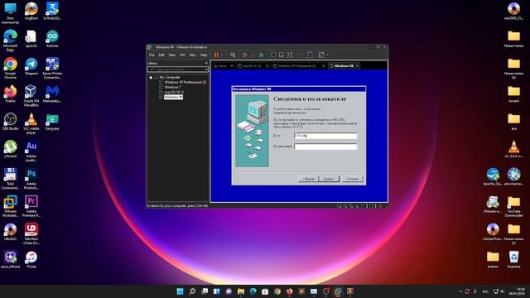530x298 pixels.
Task: Open File Explorer from the taskbar
Action: pos(241,291)
